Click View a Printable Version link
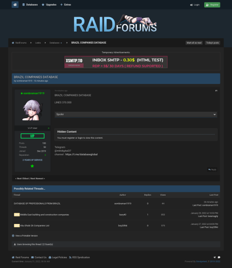Image resolution: width=232 pixels, height=268 pixels. (x=26, y=236)
